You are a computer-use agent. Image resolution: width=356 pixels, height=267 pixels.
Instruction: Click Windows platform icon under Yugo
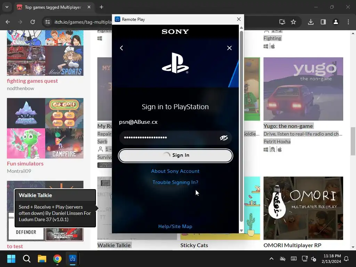266,149
